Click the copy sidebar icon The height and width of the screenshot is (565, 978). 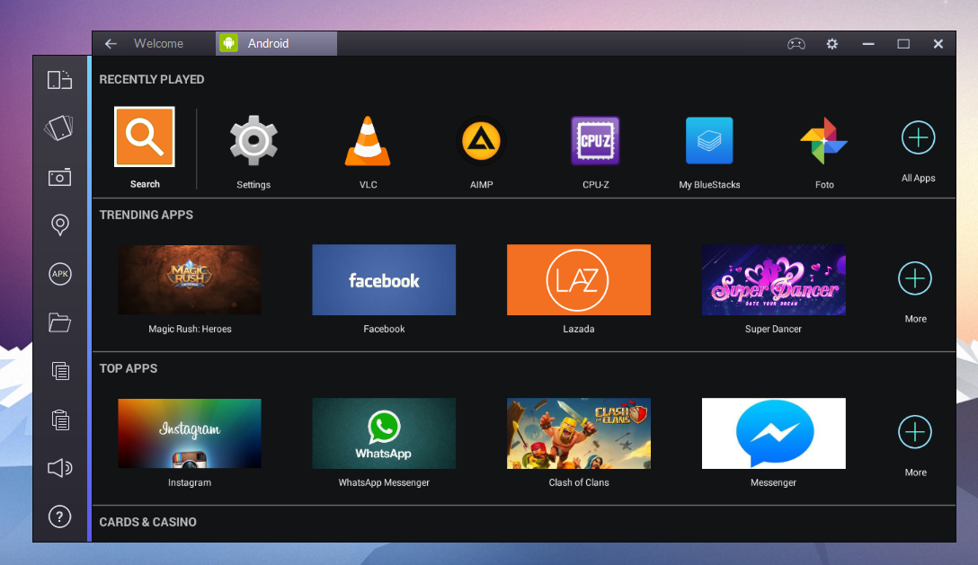(x=60, y=371)
